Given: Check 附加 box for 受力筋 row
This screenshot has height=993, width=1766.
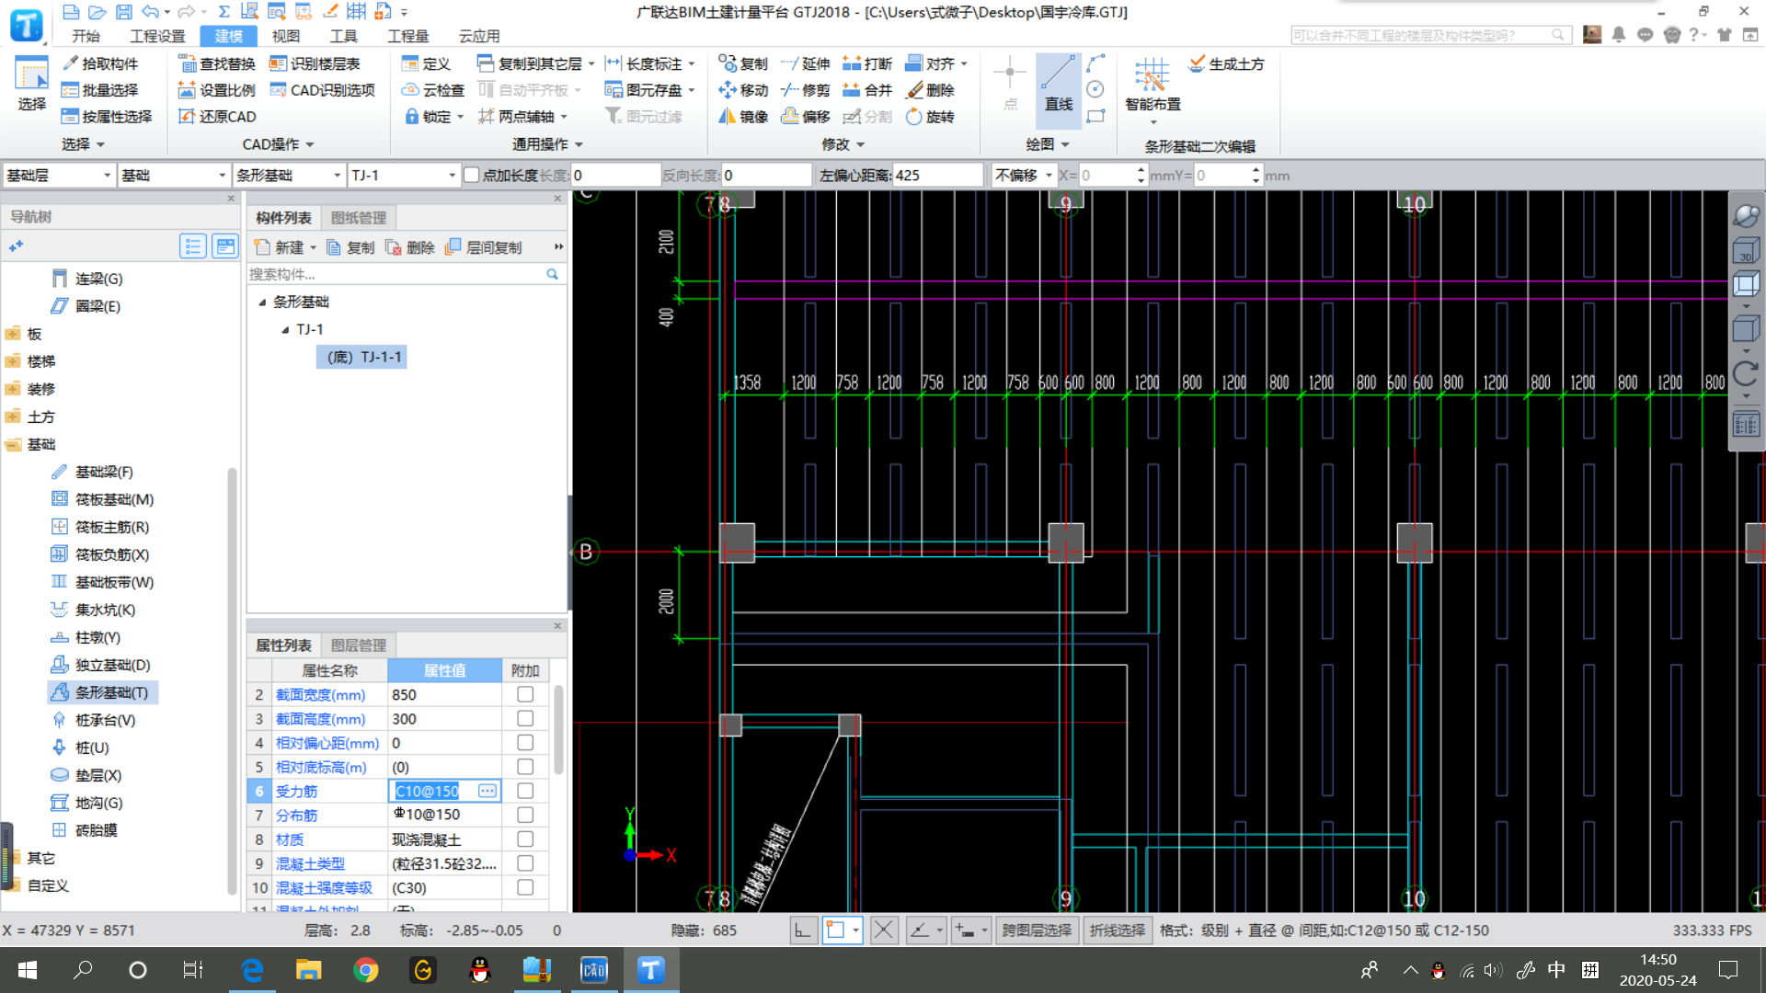Looking at the screenshot, I should [x=525, y=791].
